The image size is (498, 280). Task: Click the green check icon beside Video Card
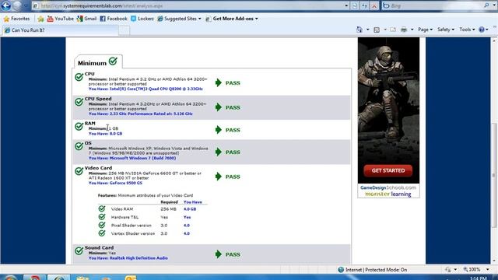(79, 171)
